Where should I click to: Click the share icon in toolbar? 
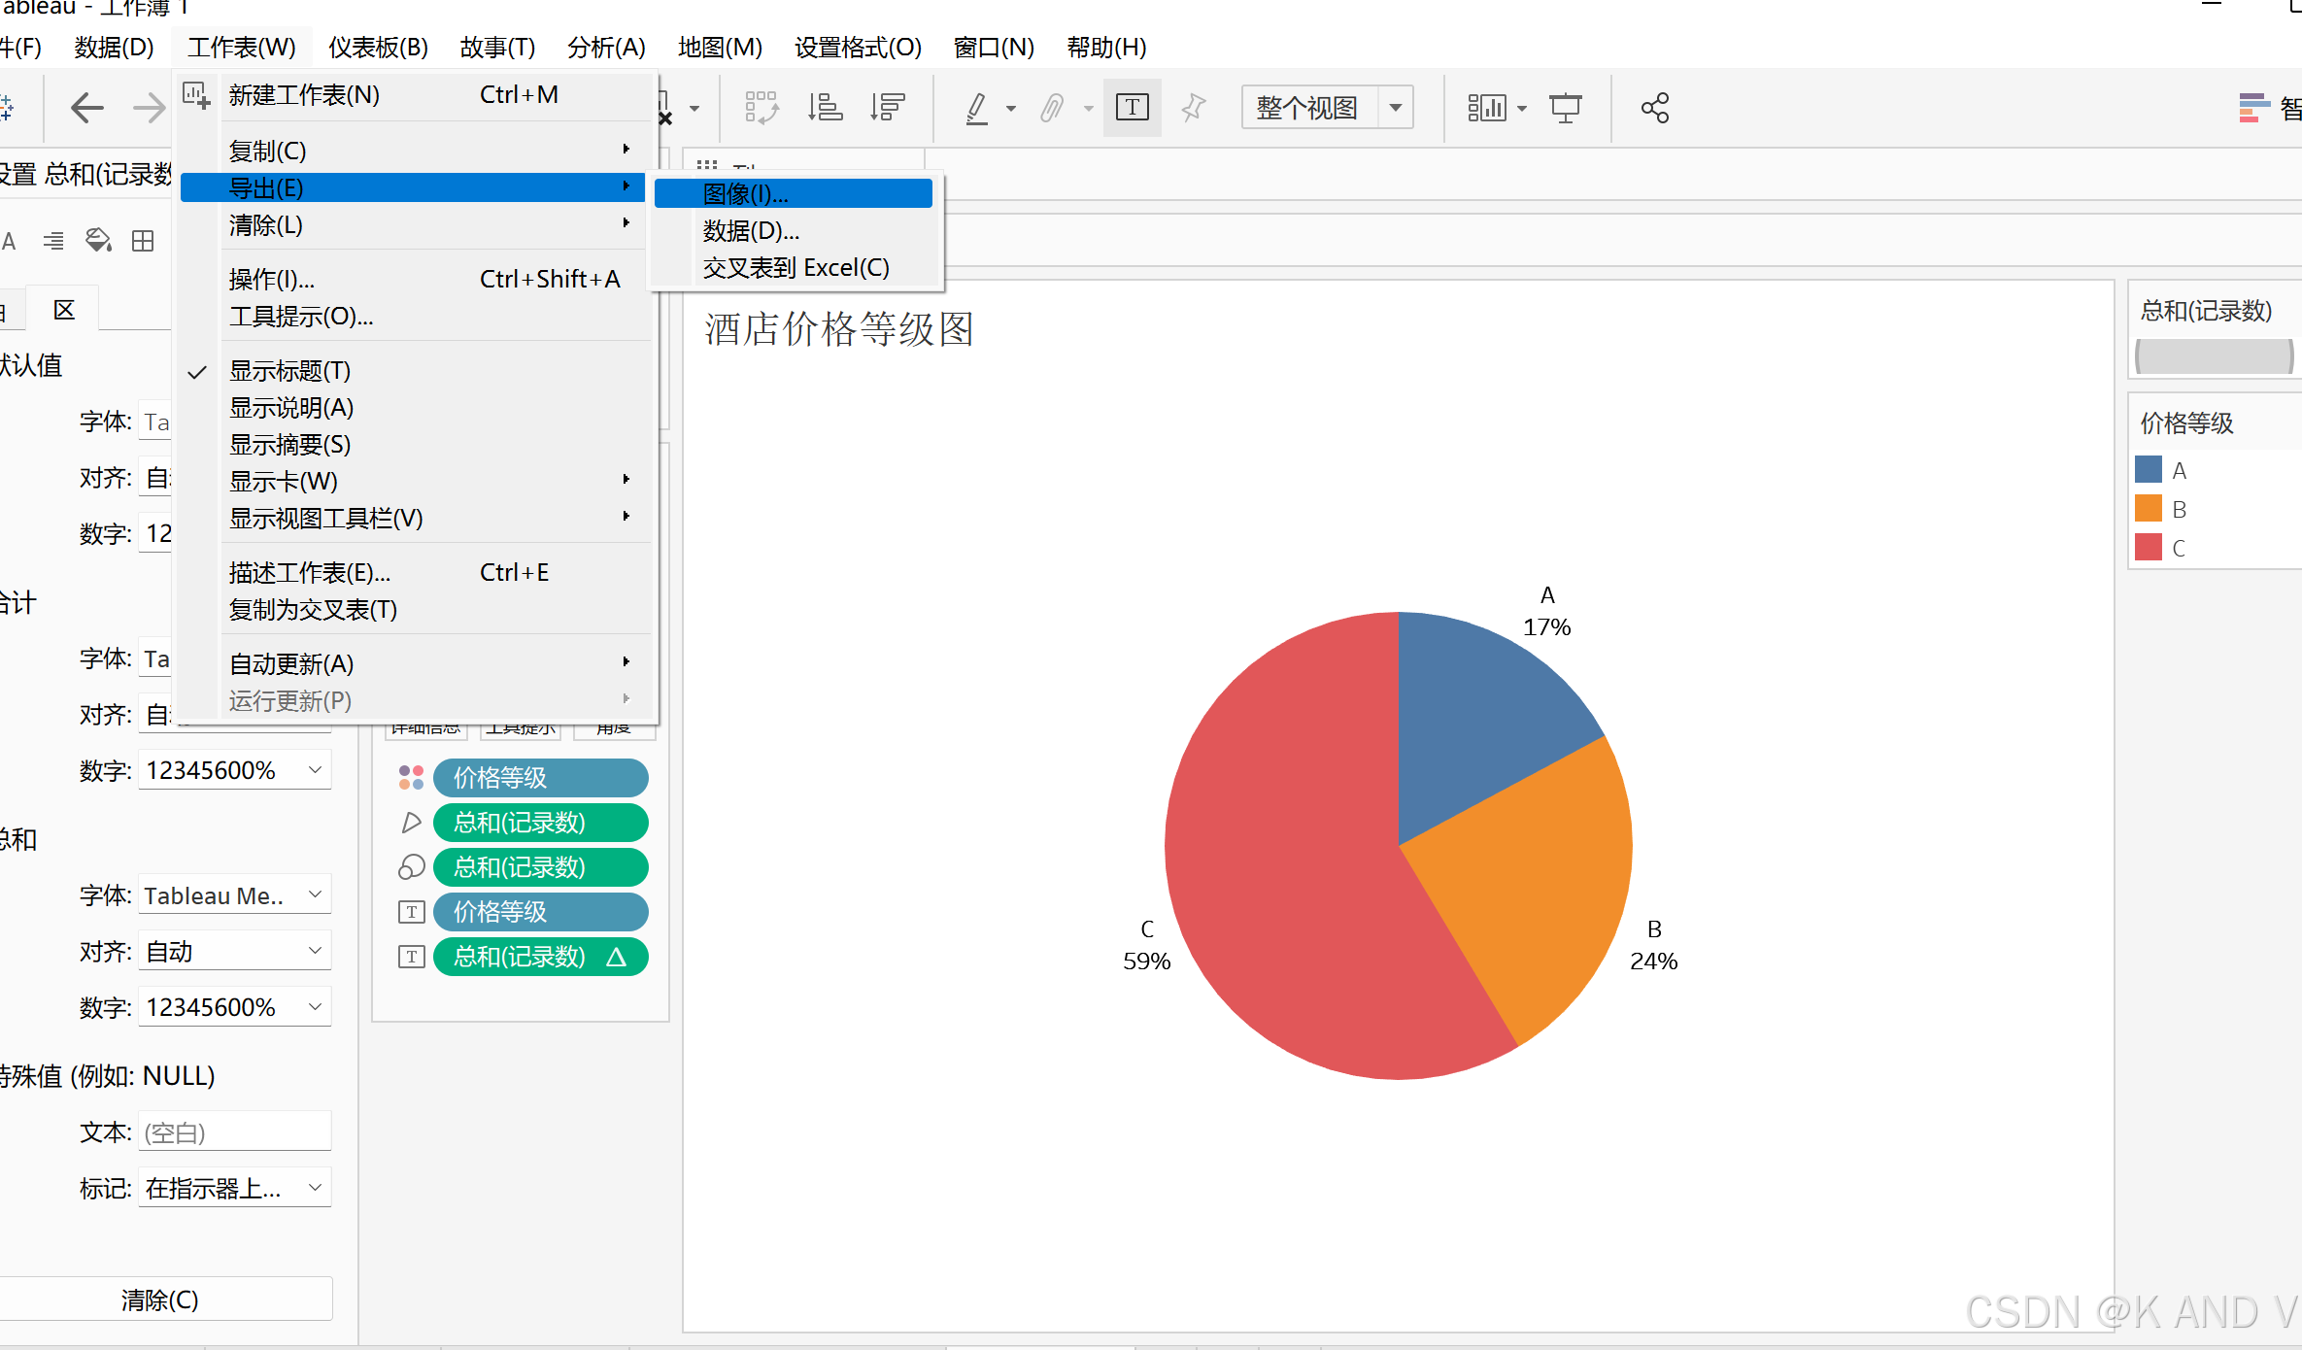tap(1654, 108)
